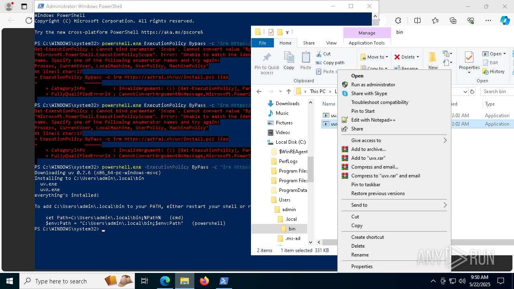The width and height of the screenshot is (514, 289).
Task: Expand the Give access to submenu
Action: coord(394,140)
